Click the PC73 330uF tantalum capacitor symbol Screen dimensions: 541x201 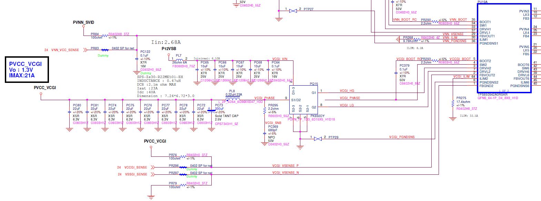(211, 111)
